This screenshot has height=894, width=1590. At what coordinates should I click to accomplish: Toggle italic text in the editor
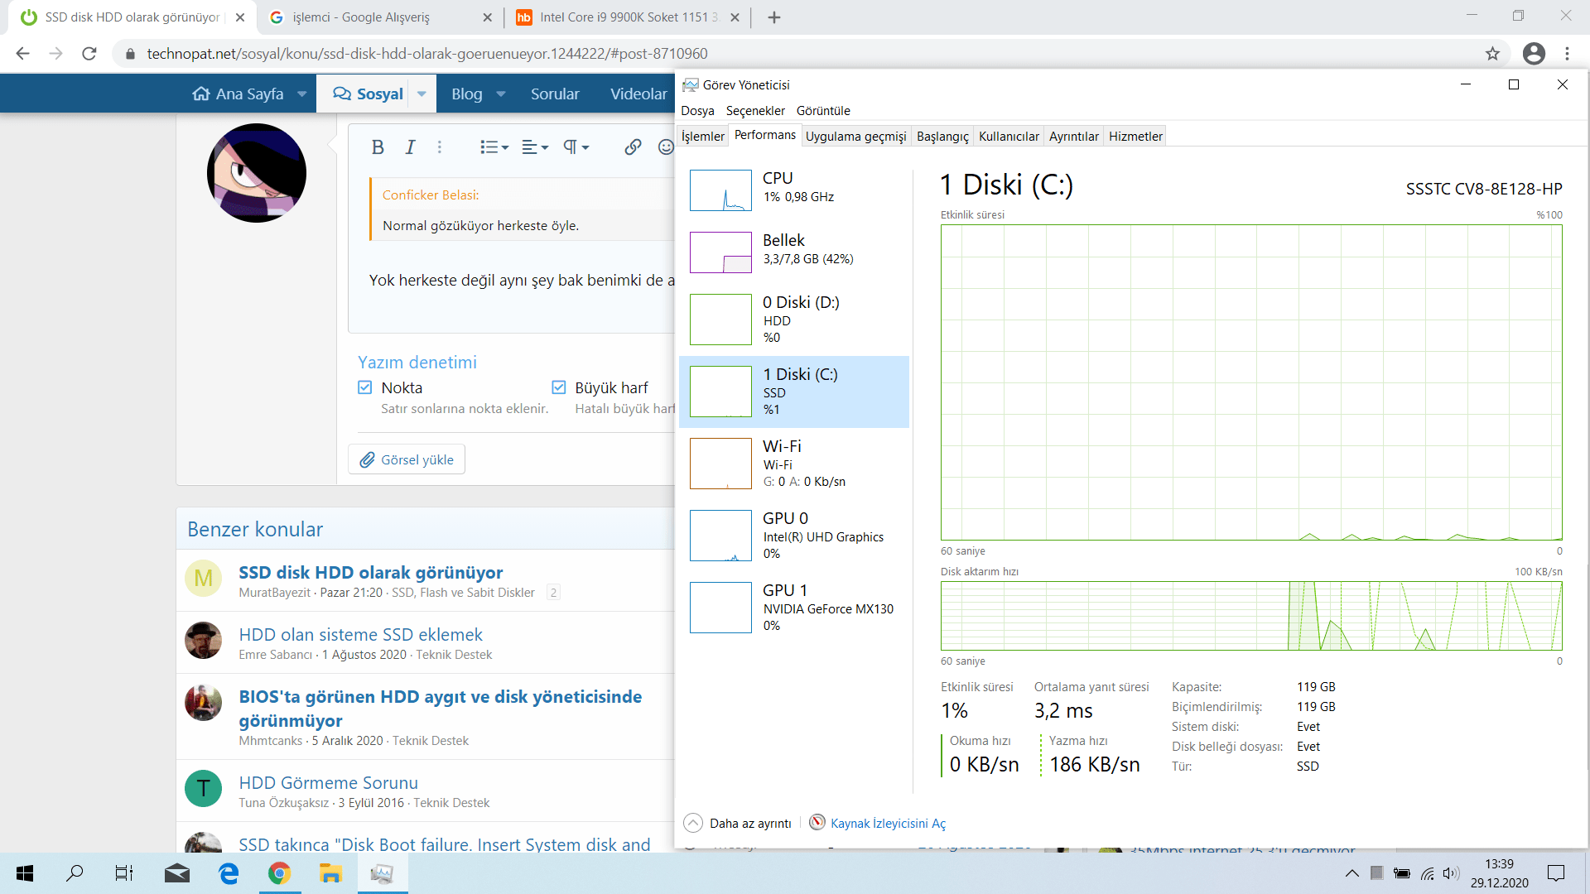410,147
